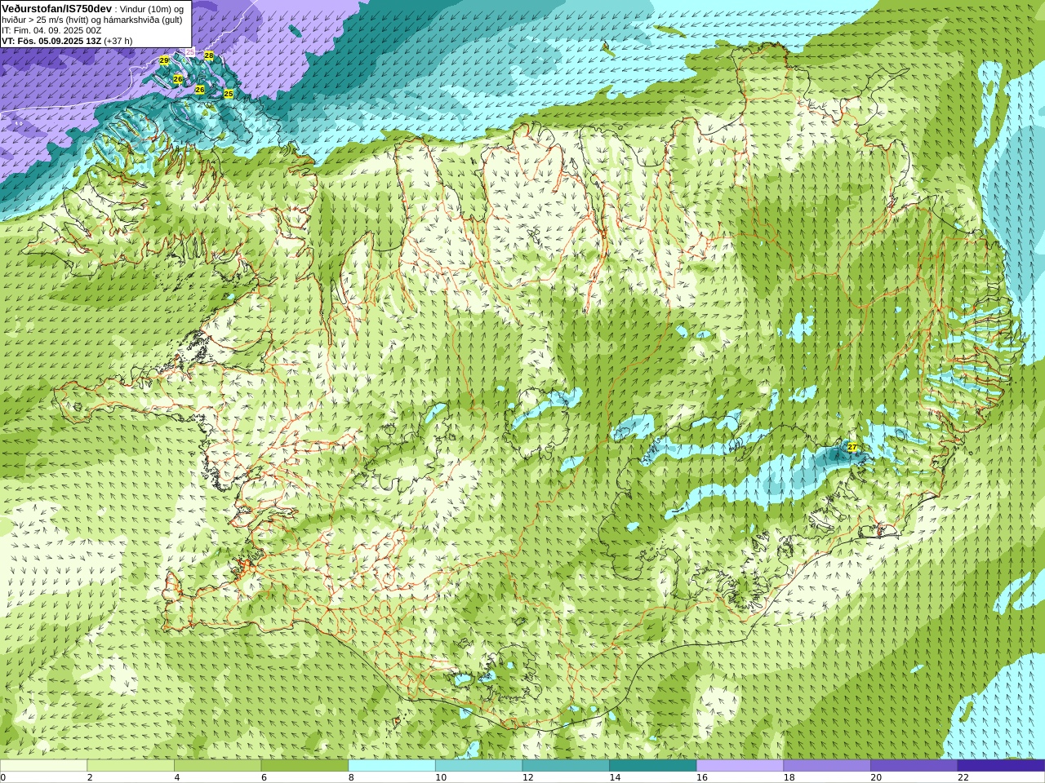The width and height of the screenshot is (1045, 783).
Task: Select the violet 20–22 m/s legend swatch
Action: coord(914,766)
